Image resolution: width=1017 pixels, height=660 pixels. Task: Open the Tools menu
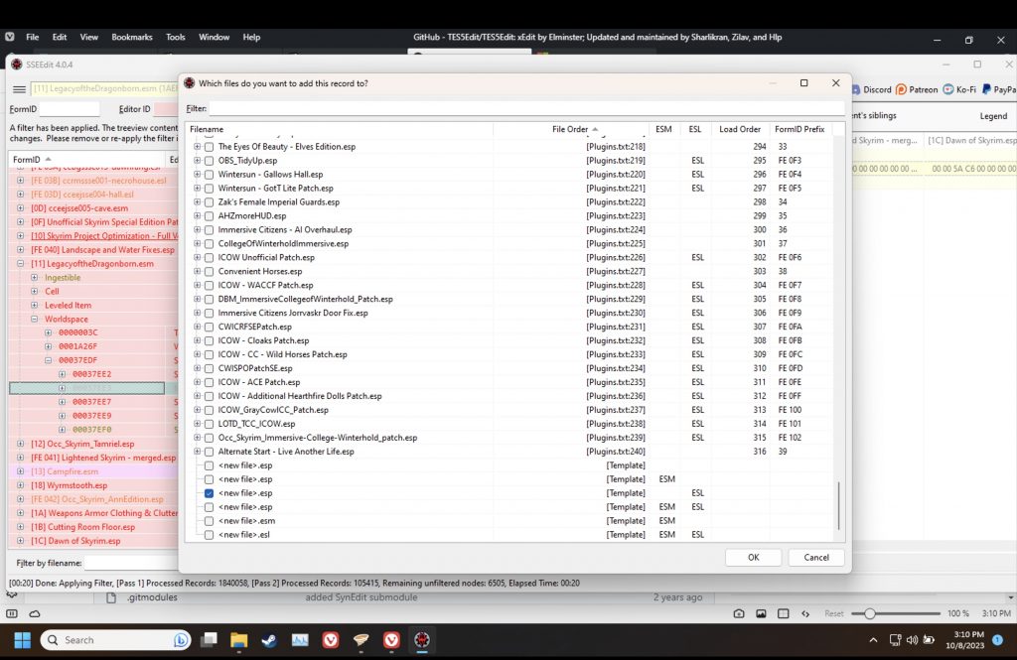click(176, 37)
